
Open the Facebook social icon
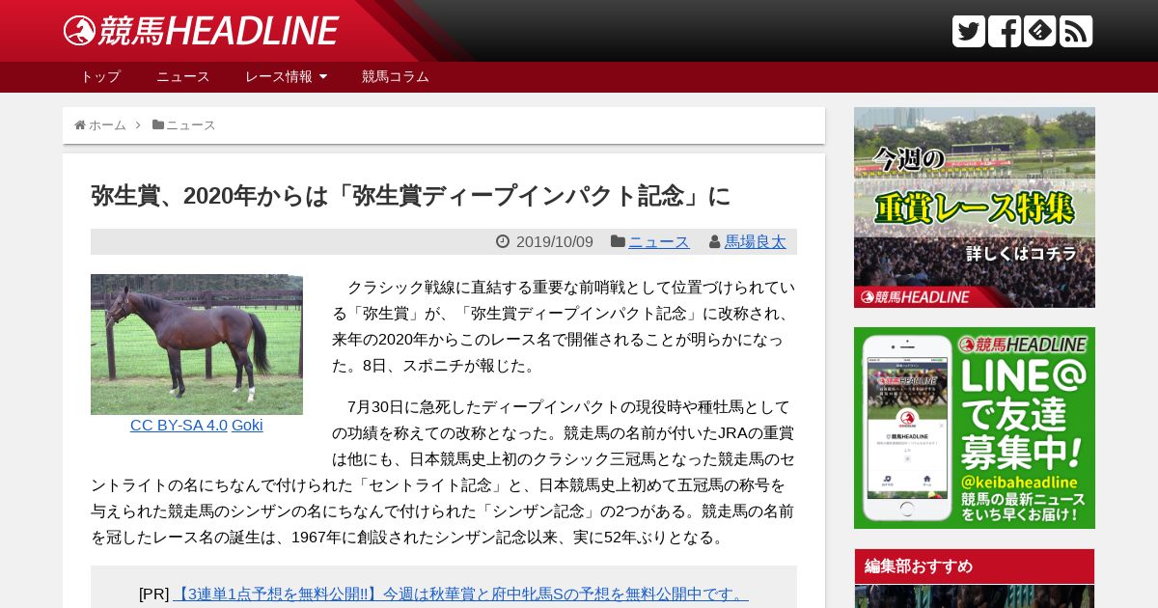coord(1005,31)
